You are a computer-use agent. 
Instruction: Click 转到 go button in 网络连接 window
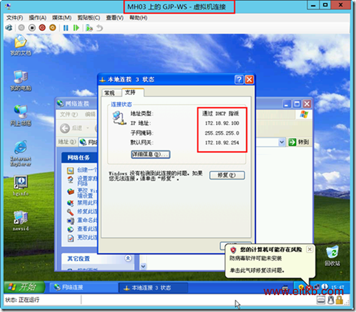coord(299,143)
